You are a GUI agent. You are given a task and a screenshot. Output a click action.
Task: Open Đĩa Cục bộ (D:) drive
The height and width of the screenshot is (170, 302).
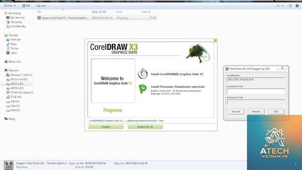pyautogui.click(x=17, y=79)
